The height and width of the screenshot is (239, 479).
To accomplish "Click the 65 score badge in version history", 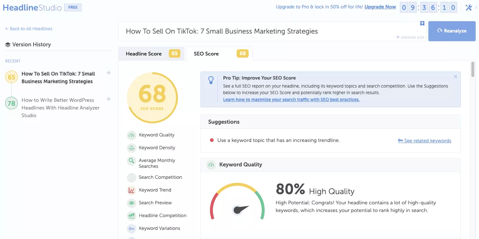I will tap(11, 77).
